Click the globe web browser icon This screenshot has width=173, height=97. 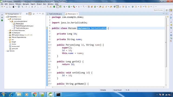click(x=133, y=7)
